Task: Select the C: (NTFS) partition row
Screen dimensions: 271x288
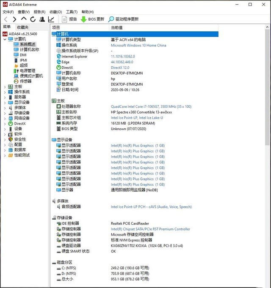Action: (135, 268)
